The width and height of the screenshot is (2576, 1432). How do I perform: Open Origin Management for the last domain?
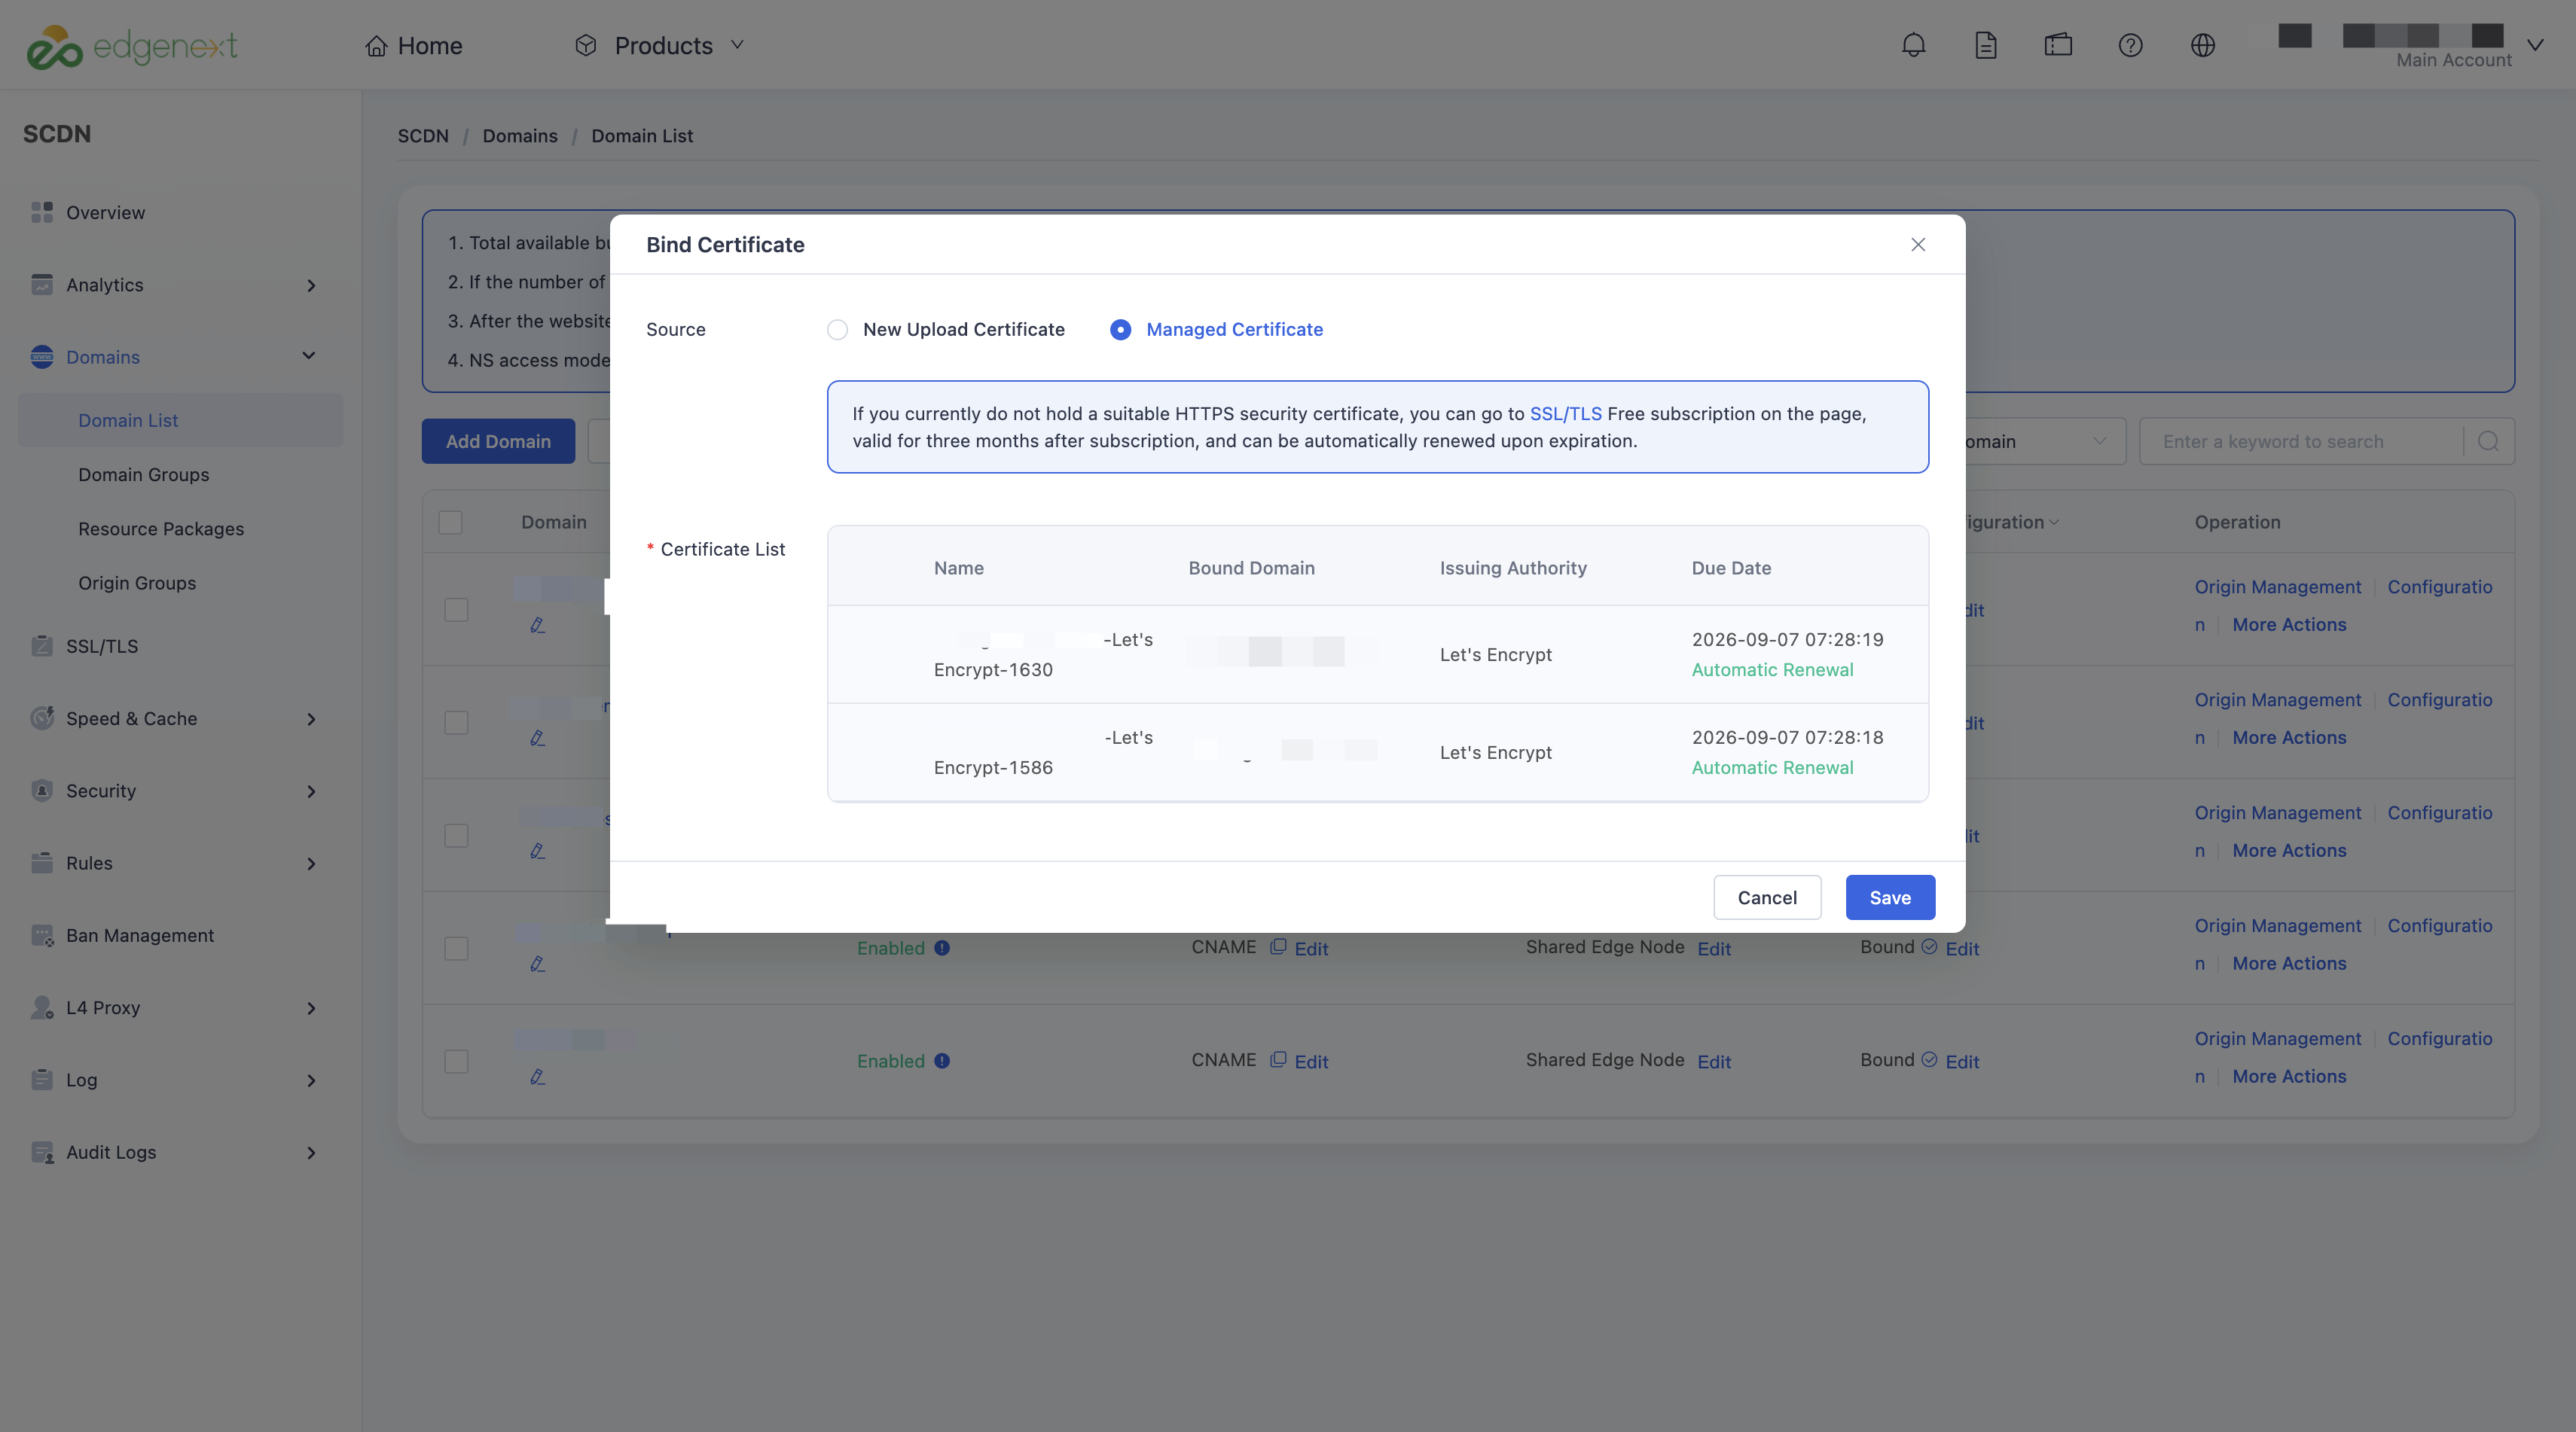tap(2278, 1038)
